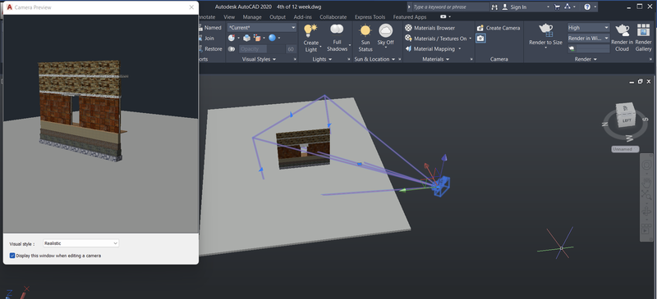
Task: Click the Material Mapping dropdown arrow
Action: point(460,48)
